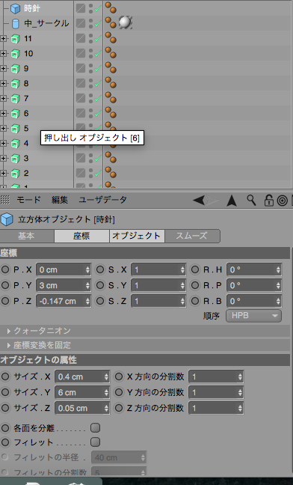Select the tree row labeled 3
The width and height of the screenshot is (293, 485).
pos(26,159)
